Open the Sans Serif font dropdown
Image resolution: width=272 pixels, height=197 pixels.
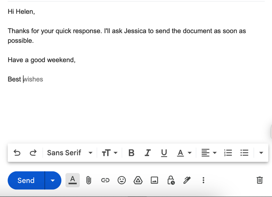click(70, 153)
